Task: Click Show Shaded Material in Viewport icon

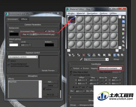Action: (x=109, y=55)
